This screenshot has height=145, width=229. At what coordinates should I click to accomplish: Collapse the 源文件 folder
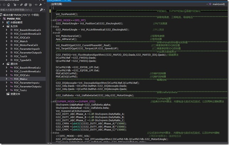(3, 64)
